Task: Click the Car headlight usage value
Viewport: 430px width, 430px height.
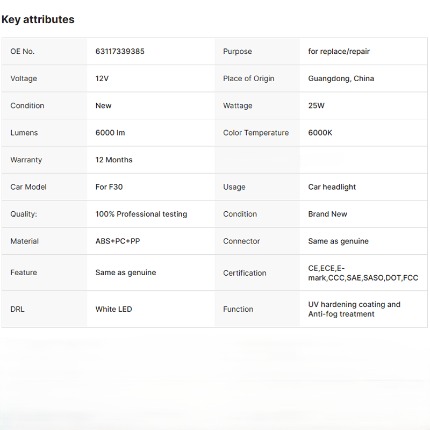Action: point(332,187)
